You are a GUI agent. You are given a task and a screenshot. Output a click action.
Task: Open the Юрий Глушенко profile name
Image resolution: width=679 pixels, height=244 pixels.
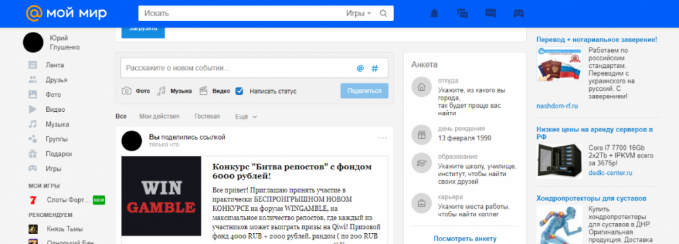65,43
